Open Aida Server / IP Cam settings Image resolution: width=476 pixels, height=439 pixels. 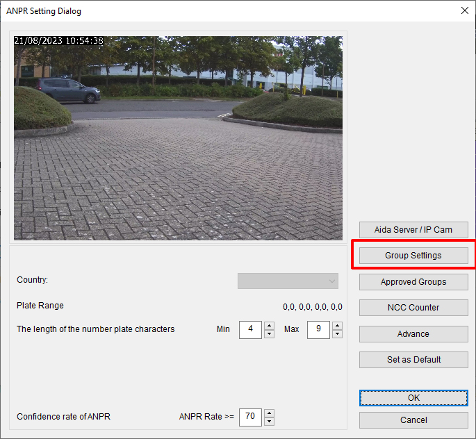413,230
